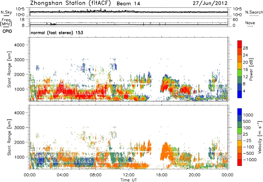Click the 4000 tick on power panel
Viewport: 263px width, 182px height.
[x=19, y=45]
